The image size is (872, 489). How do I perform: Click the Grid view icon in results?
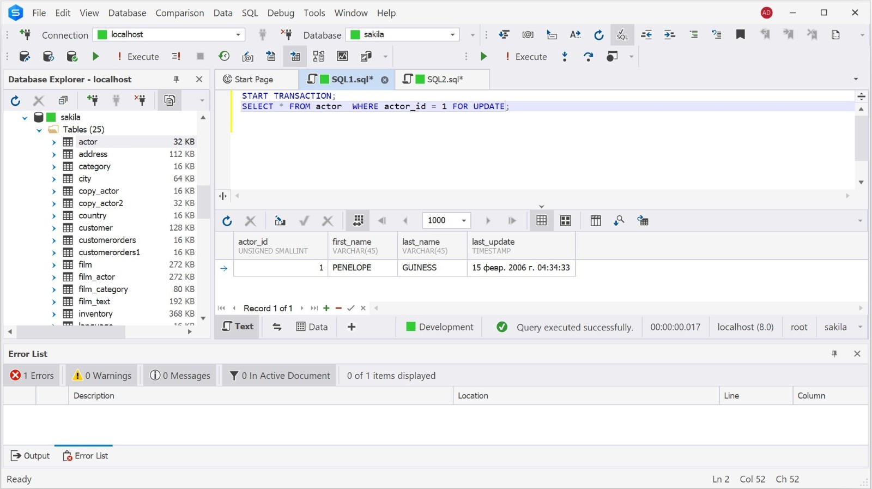[x=541, y=221]
